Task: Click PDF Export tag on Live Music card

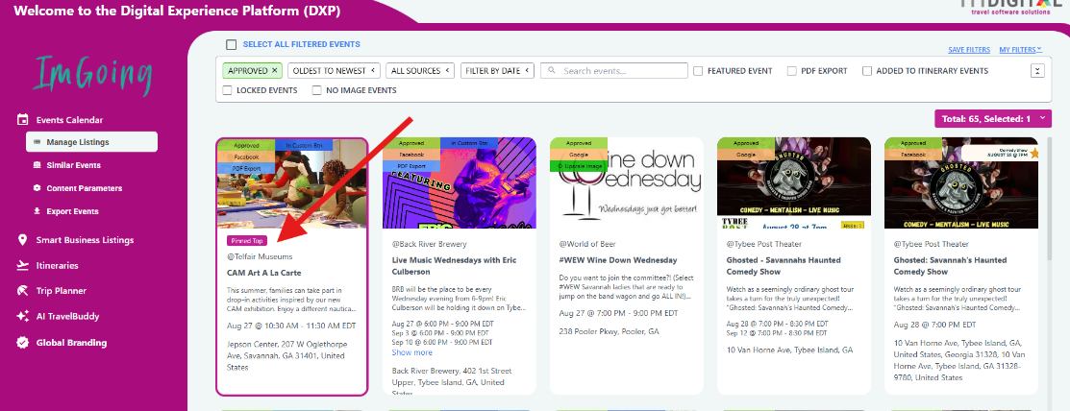Action: [412, 166]
